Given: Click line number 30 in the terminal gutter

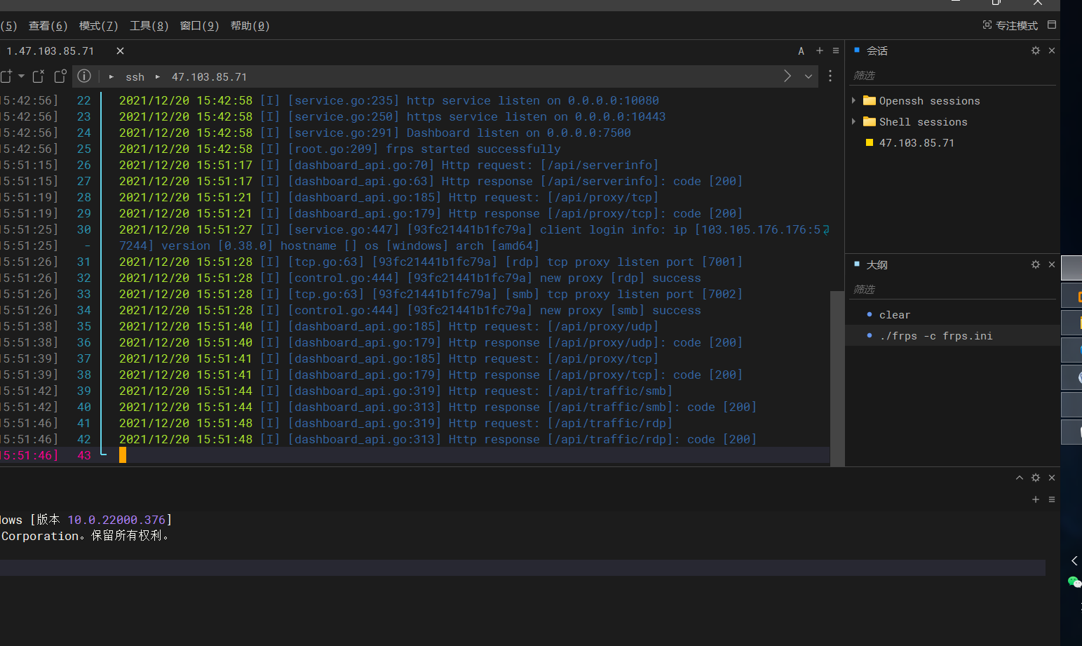Looking at the screenshot, I should point(84,230).
